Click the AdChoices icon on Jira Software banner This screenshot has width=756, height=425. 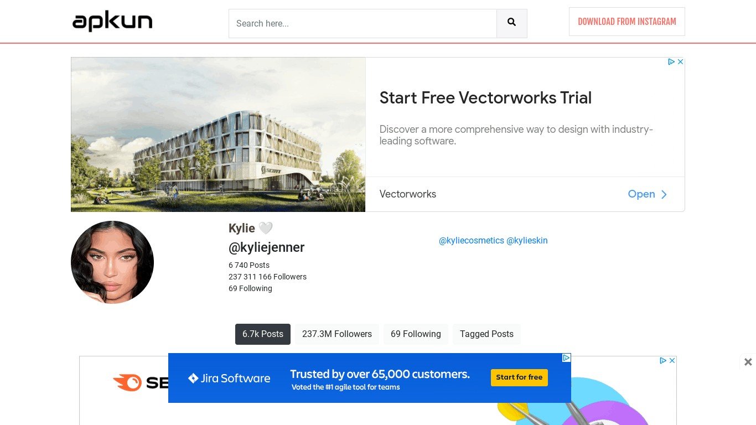(x=566, y=358)
